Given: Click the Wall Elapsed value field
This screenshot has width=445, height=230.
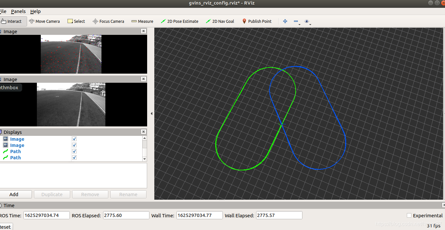Looking at the screenshot, I should click(279, 215).
